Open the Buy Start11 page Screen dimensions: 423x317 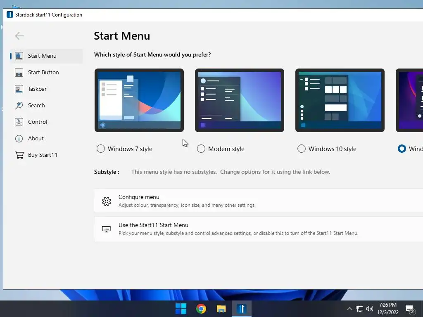point(46,155)
